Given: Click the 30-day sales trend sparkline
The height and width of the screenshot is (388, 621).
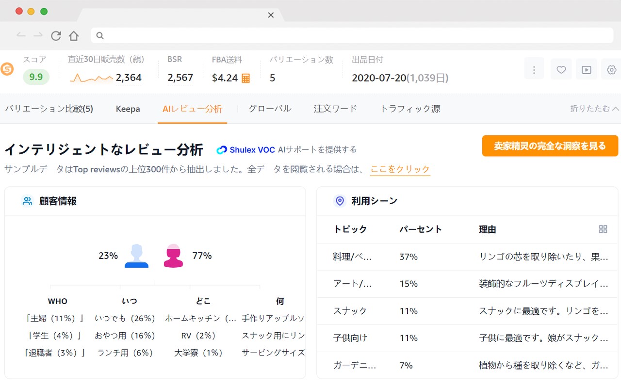Looking at the screenshot, I should [91, 78].
